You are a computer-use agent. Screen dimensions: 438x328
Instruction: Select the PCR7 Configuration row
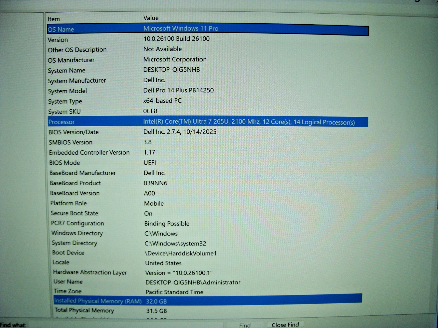pyautogui.click(x=77, y=223)
